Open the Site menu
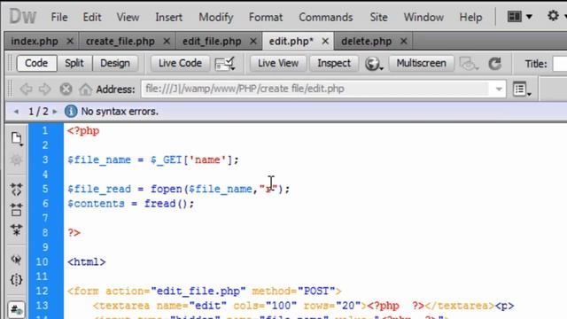The height and width of the screenshot is (319, 567). coord(378,17)
